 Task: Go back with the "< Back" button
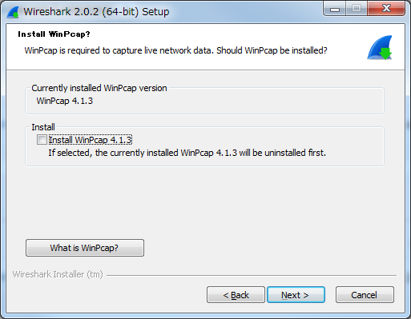236,295
